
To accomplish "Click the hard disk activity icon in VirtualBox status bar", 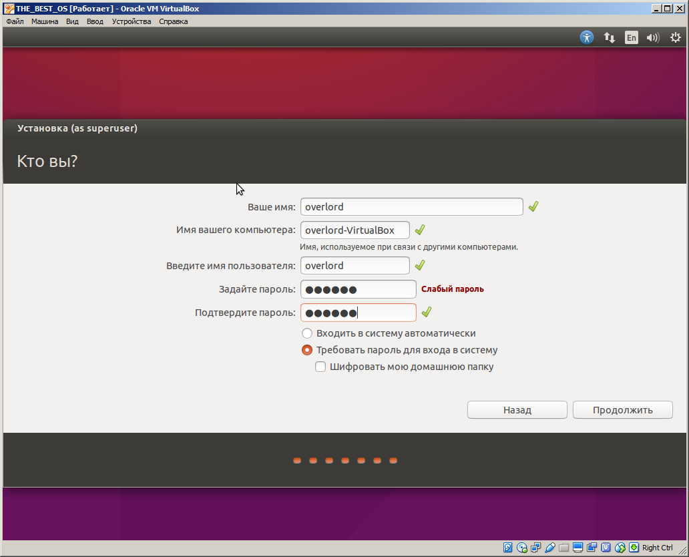I will 507,548.
